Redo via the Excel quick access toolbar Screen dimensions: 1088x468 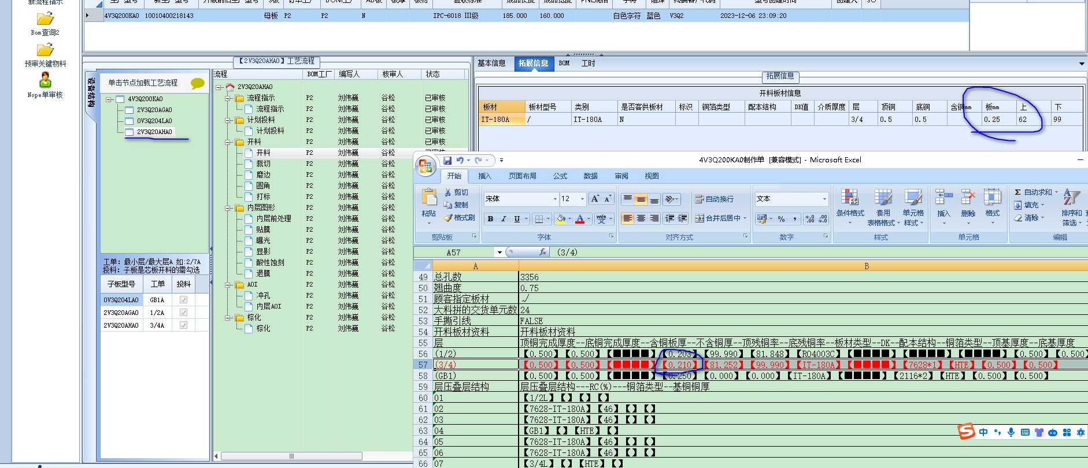coord(478,160)
